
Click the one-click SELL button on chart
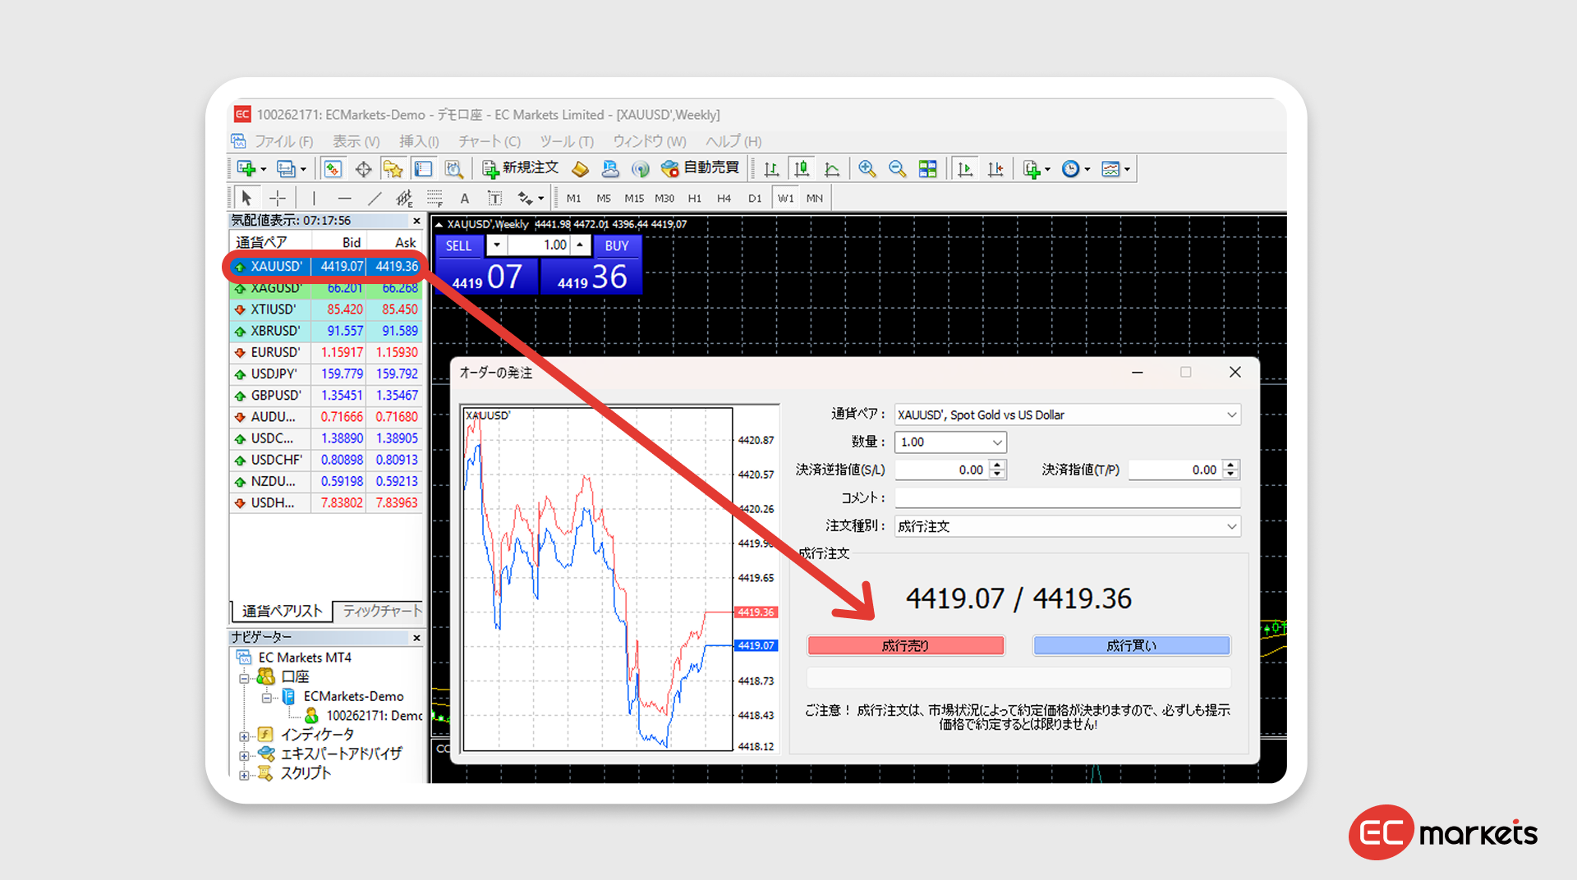pos(458,245)
